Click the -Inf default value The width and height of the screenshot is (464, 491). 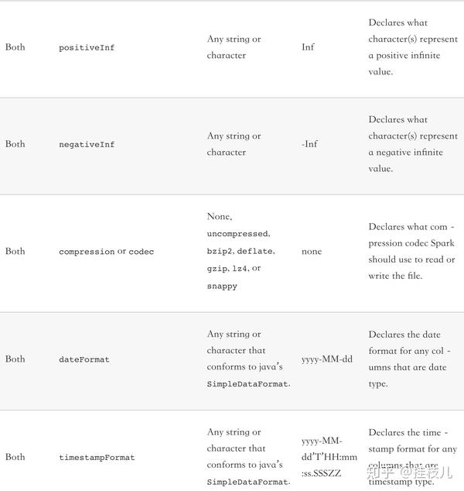tap(309, 144)
